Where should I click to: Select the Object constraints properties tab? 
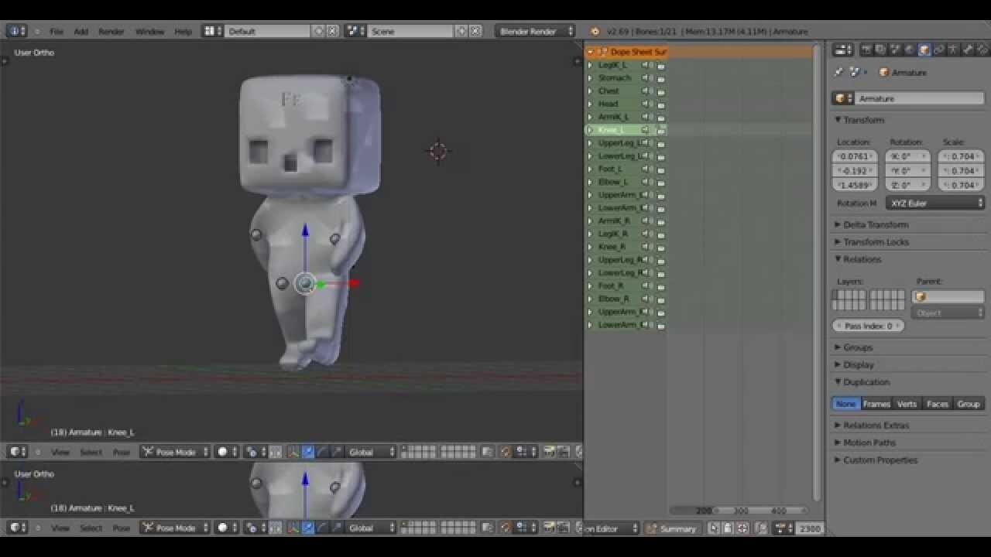coord(938,50)
